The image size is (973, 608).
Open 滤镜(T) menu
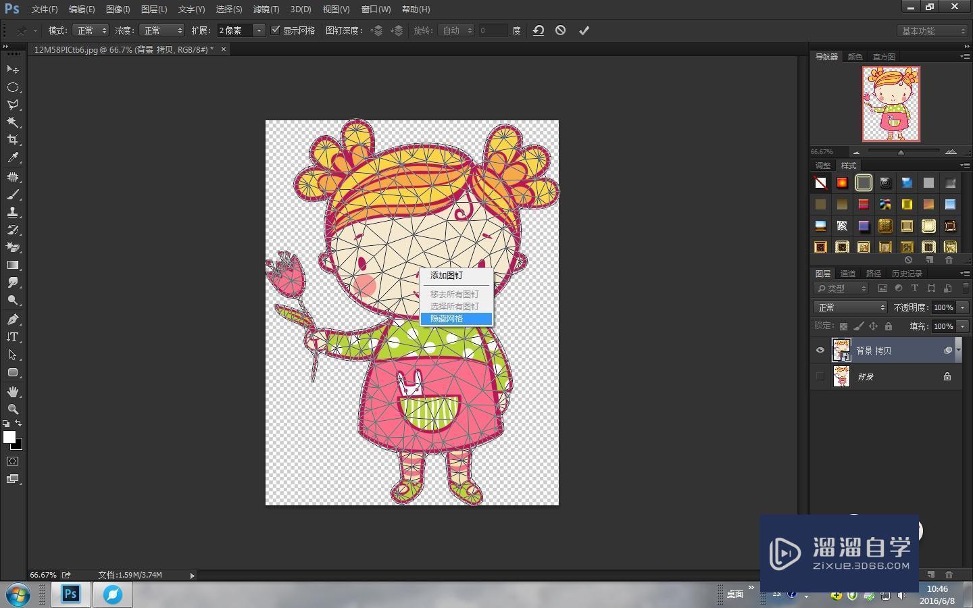(x=266, y=9)
